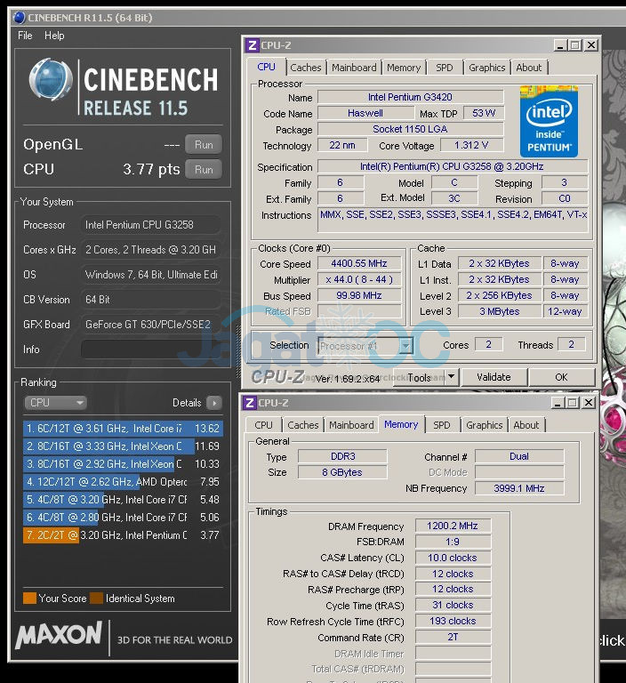Screen dimensions: 626x683
Task: Click the Intel Inside Pentium logo
Action: tap(549, 121)
